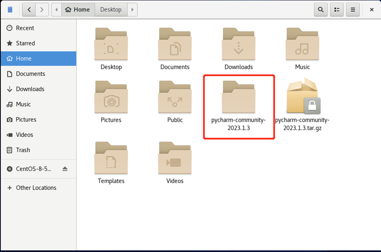Open Videos in the sidebar
This screenshot has height=252, width=381.
click(x=39, y=135)
